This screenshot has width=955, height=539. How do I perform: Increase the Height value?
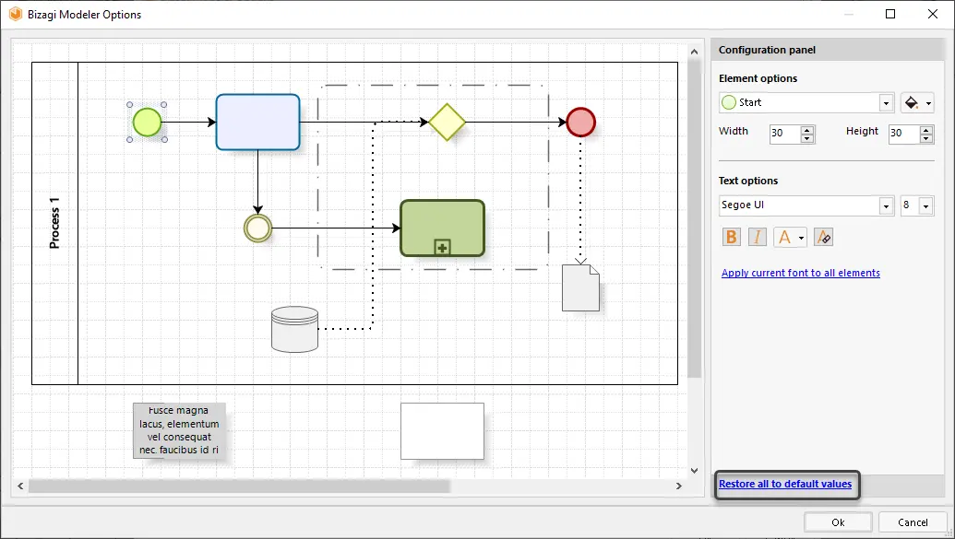[926, 129]
